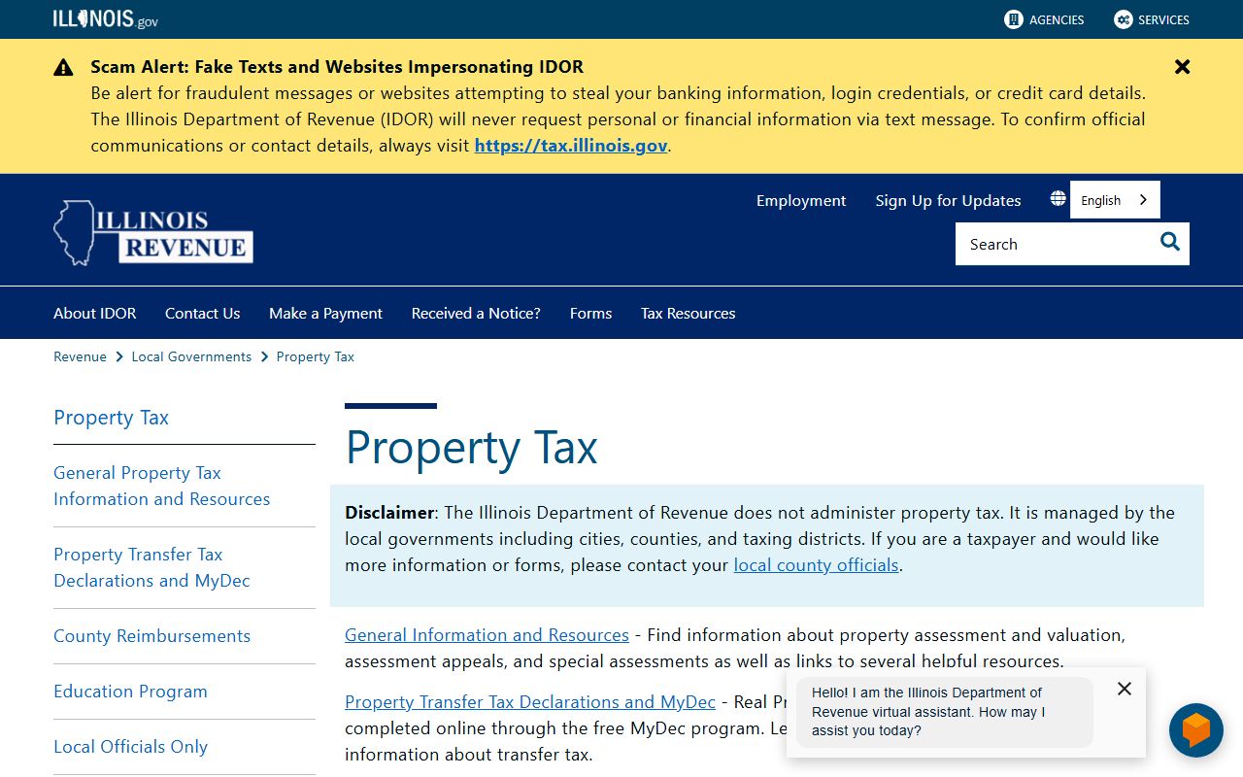Click the Services text link
The image size is (1243, 777).
[1163, 19]
